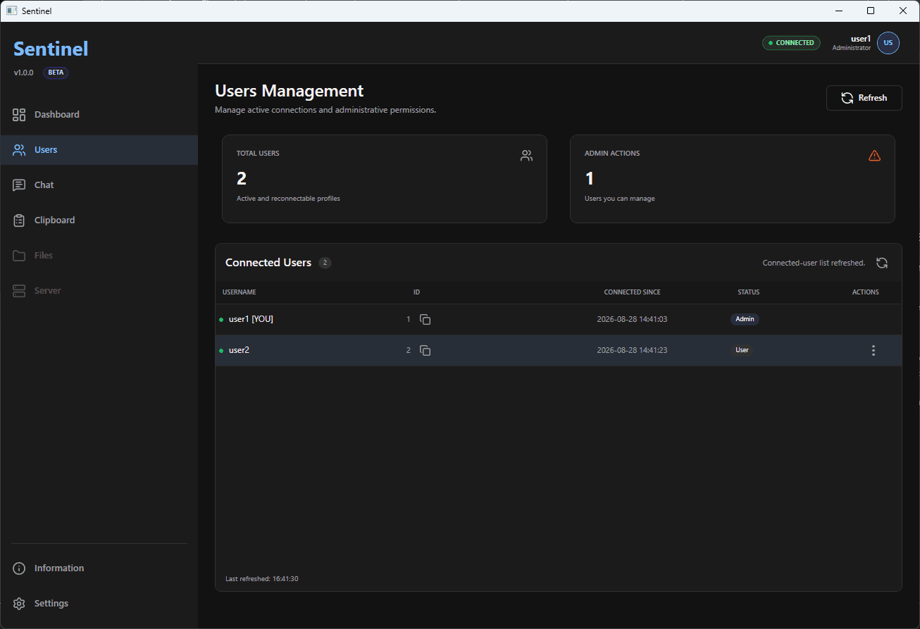Click the warning triangle in Admin Actions

[874, 156]
